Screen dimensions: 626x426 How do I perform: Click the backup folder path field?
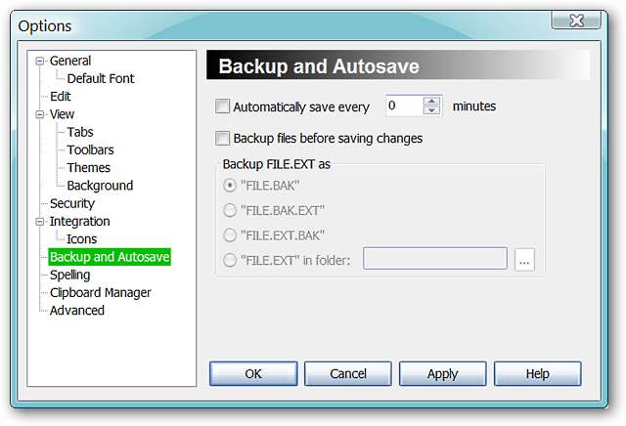coord(434,259)
